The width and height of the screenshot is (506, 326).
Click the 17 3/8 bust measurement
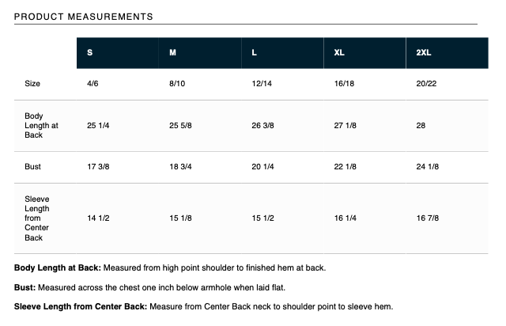point(98,167)
